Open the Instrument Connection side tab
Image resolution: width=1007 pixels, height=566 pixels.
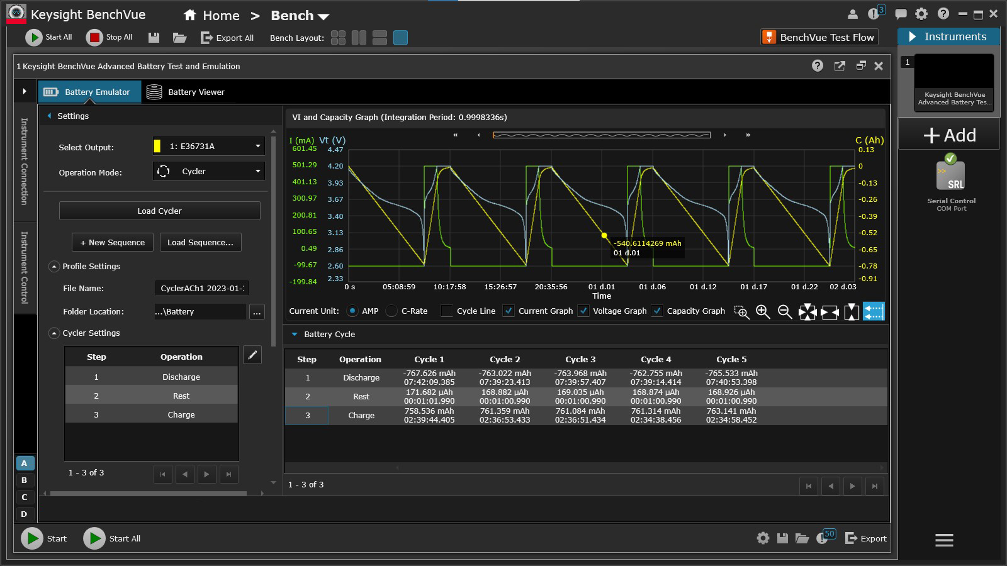click(25, 162)
